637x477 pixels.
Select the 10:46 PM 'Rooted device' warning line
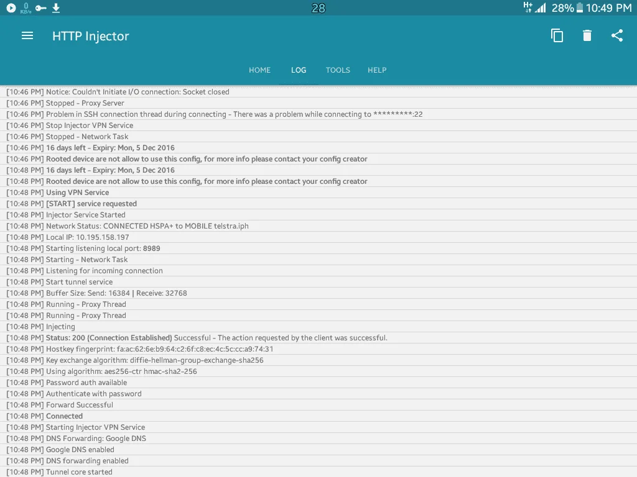coord(318,158)
